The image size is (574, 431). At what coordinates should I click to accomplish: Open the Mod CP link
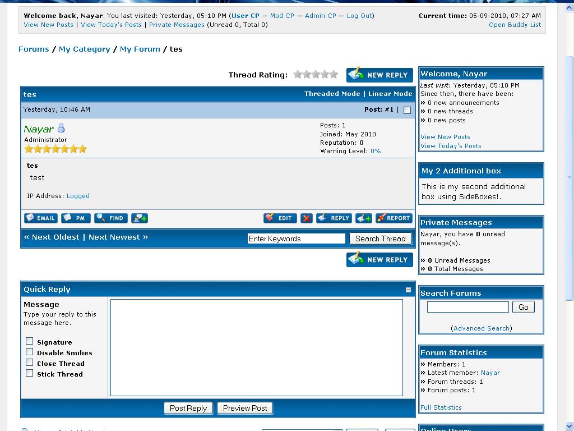pos(282,16)
